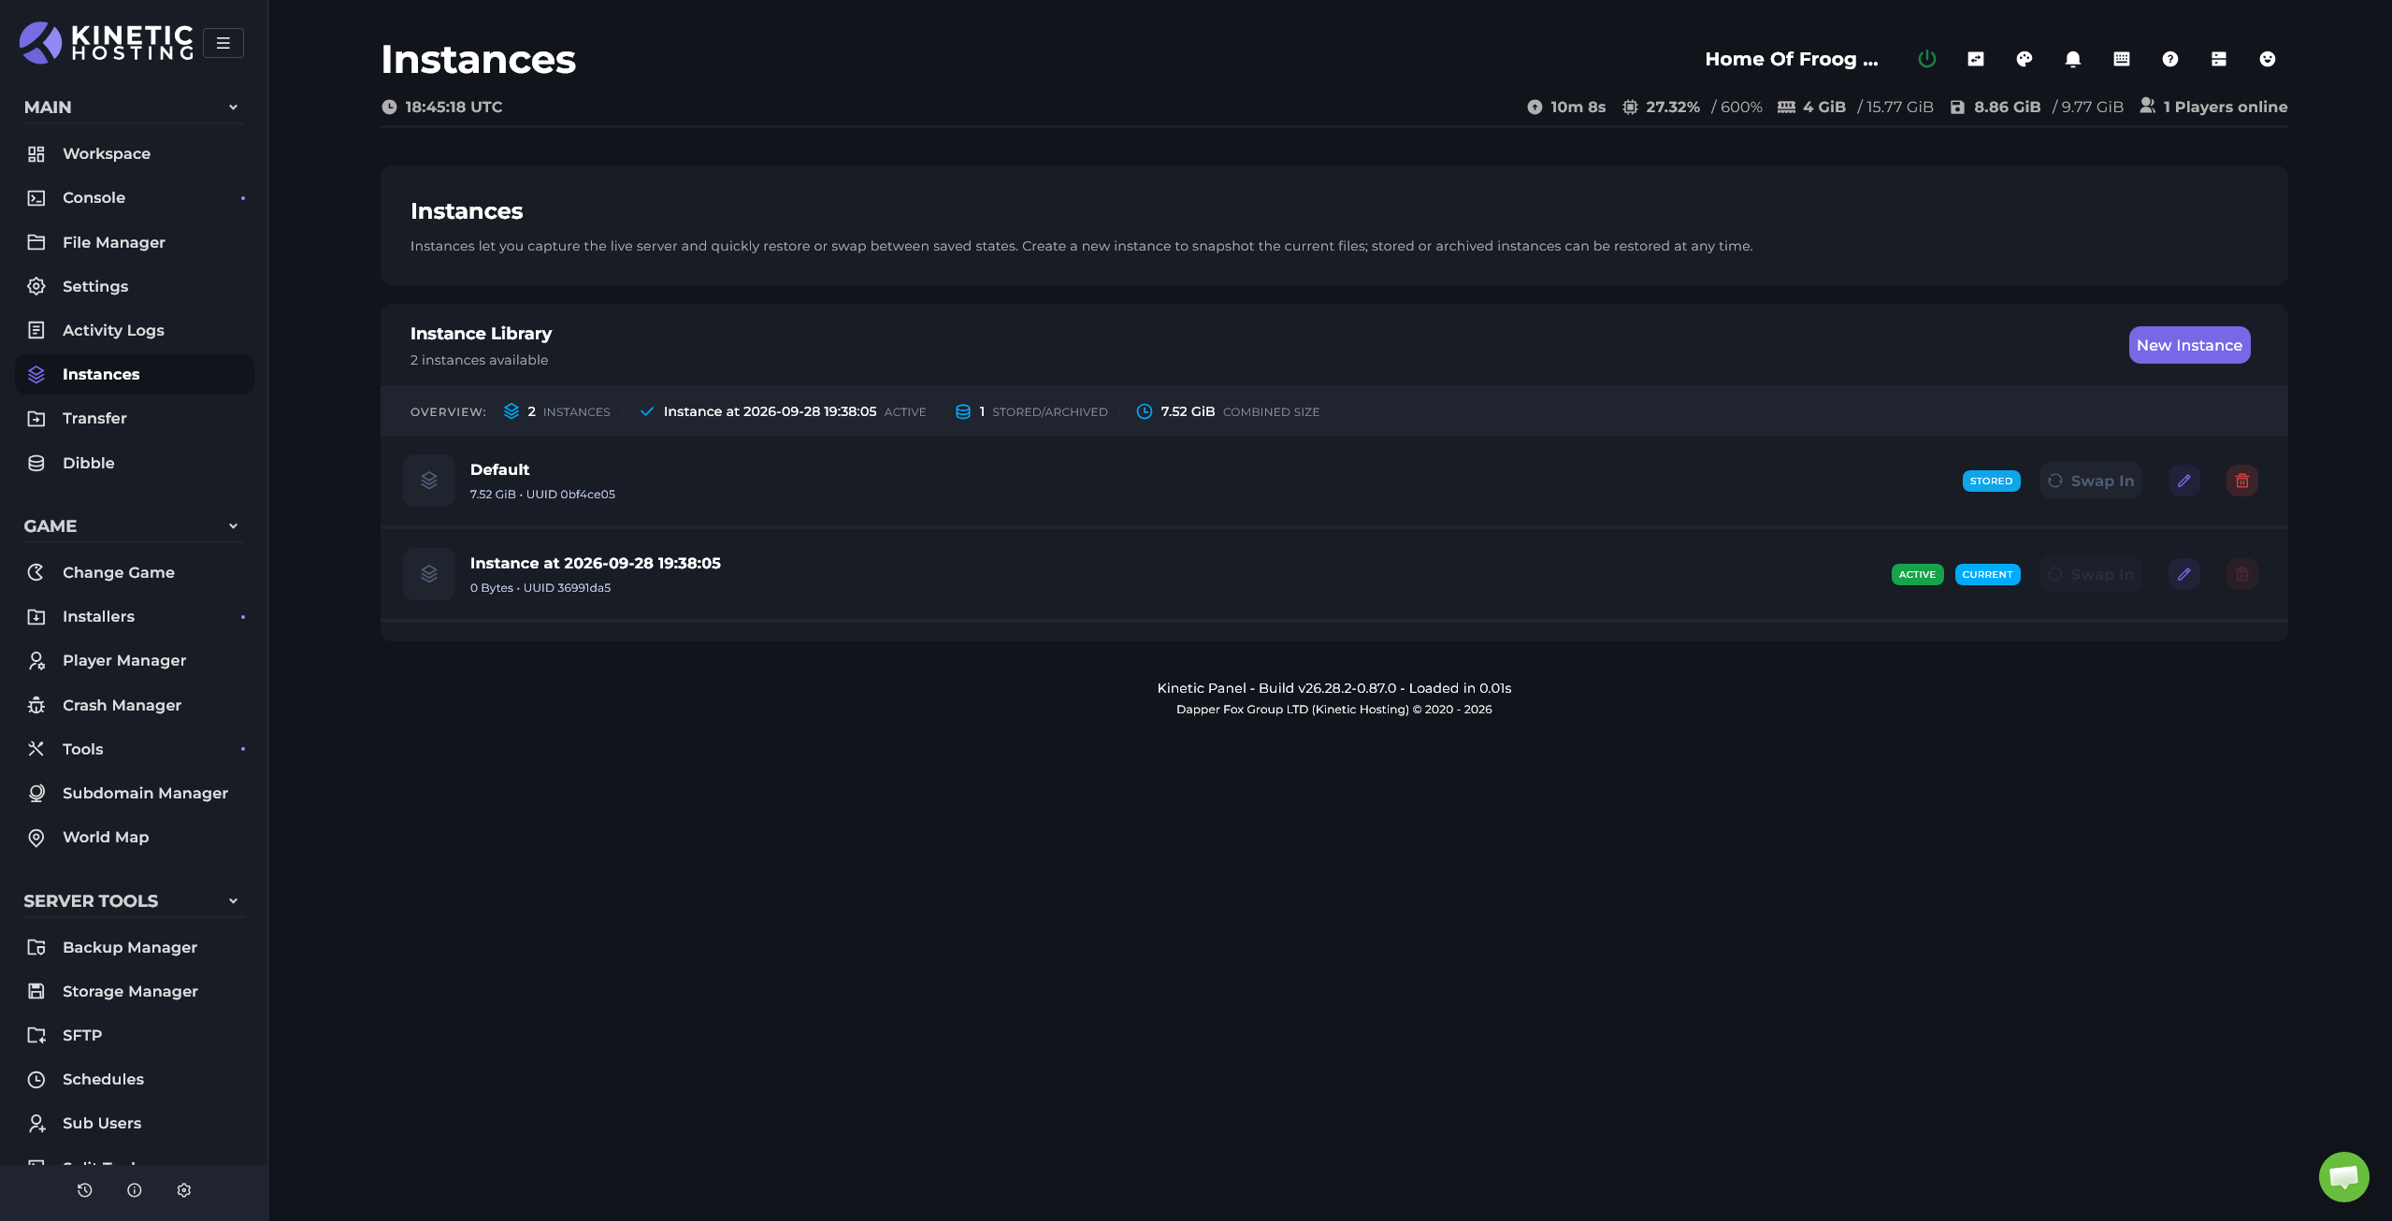Expand the Installers submenu

(x=243, y=617)
